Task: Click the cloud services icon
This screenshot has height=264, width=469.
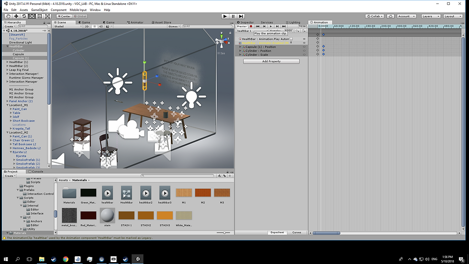Action: click(391, 16)
